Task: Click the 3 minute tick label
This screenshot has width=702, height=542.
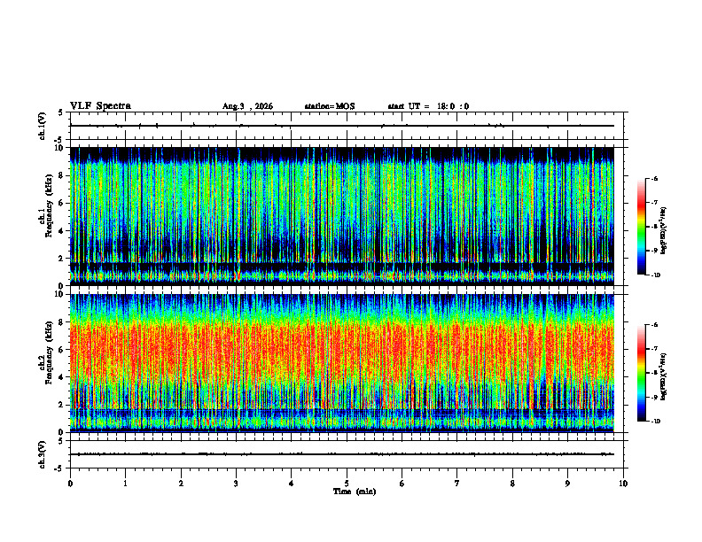Action: pos(236,484)
